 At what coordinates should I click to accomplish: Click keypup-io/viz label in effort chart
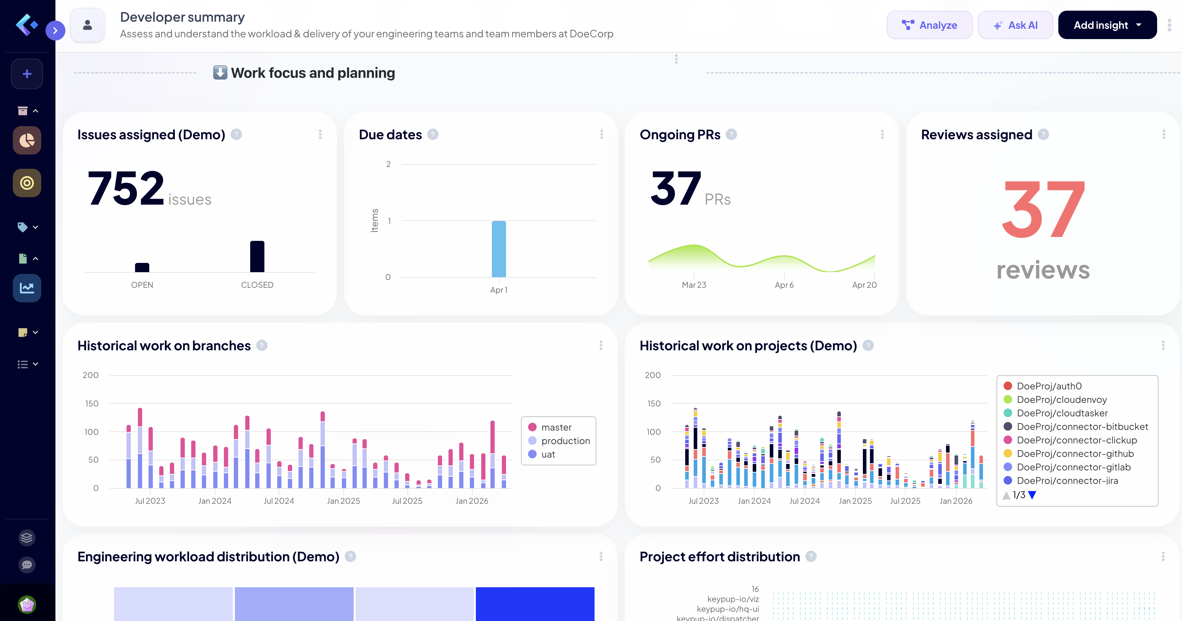tap(733, 599)
